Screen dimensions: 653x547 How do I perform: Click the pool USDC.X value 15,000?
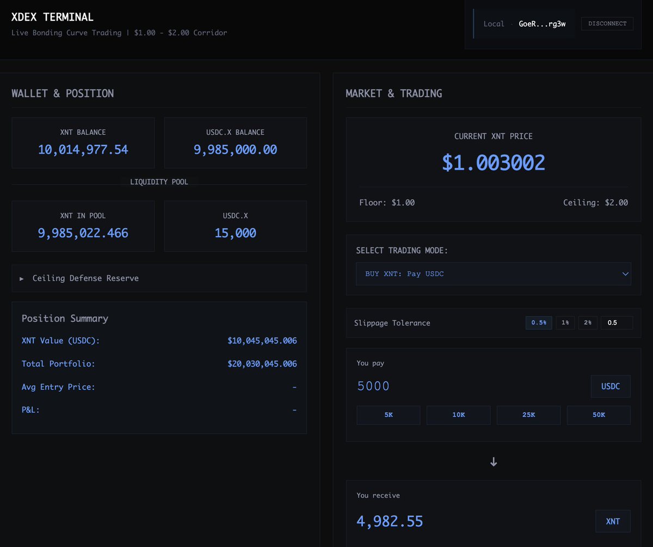coord(236,233)
